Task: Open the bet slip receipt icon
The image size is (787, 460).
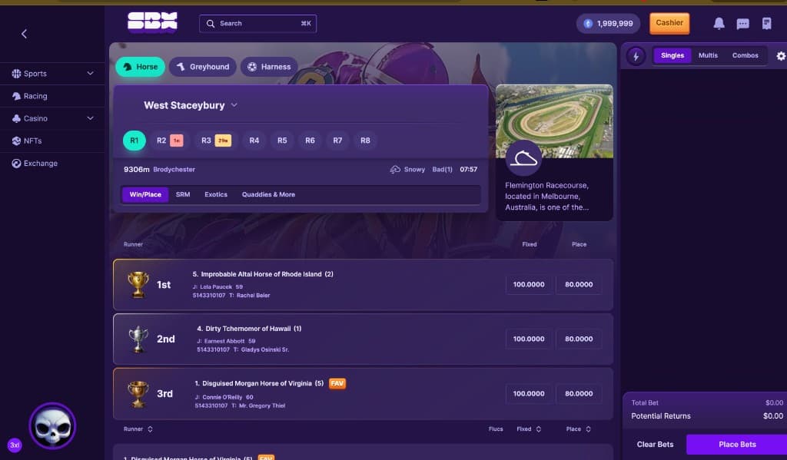Action: click(766, 24)
